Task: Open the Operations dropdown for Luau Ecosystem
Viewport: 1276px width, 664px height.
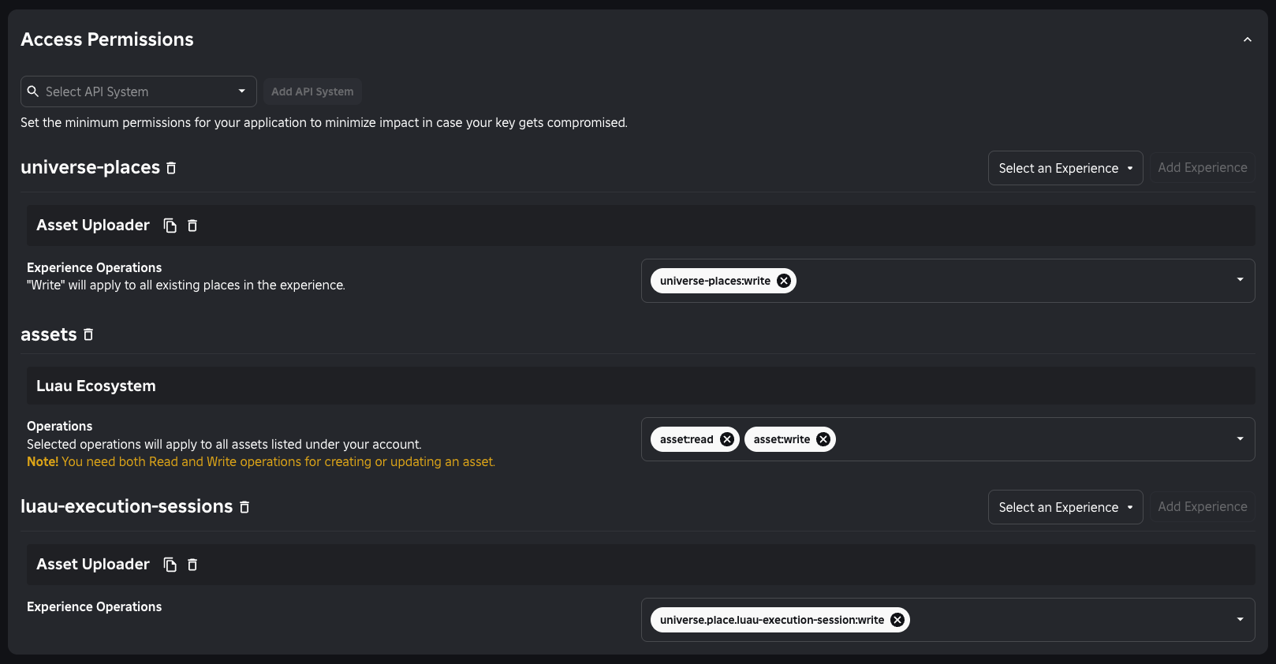Action: [x=1240, y=438]
